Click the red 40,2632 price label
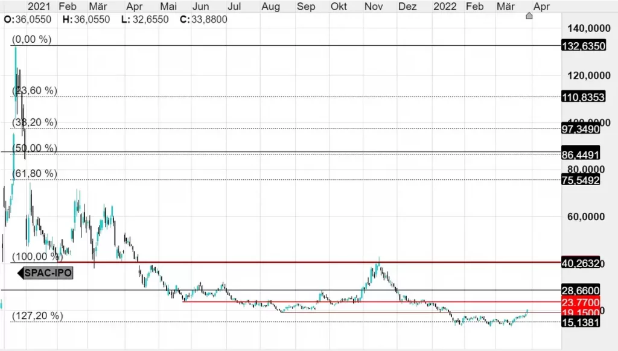618x351 pixels. [580, 263]
